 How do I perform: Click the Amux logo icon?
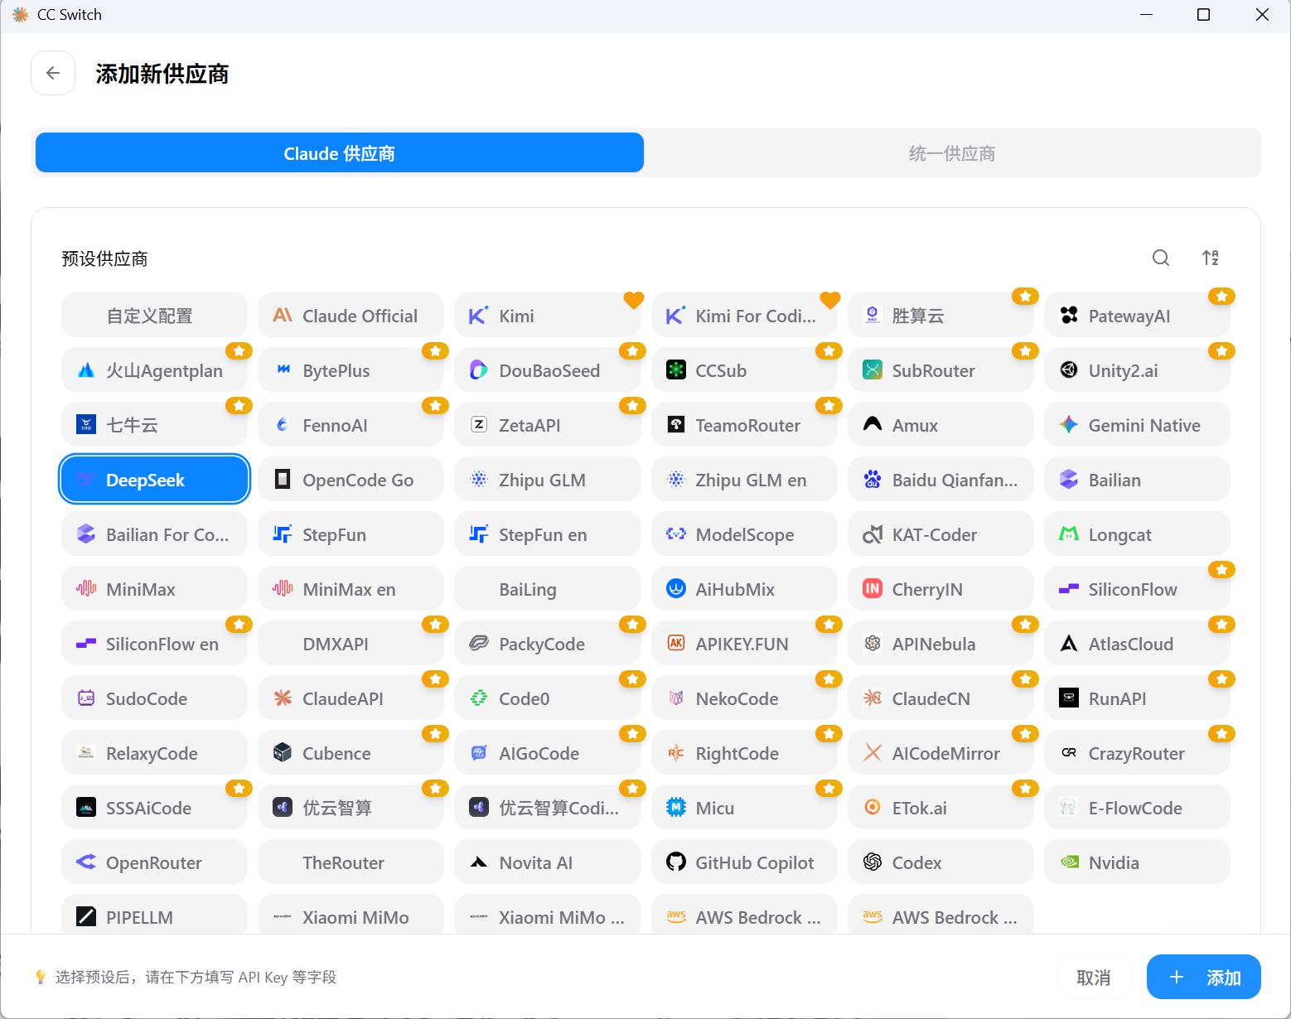coord(873,425)
